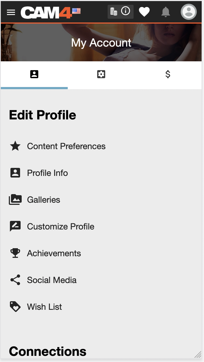View Achievements
This screenshot has height=362, width=204.
coord(54,253)
